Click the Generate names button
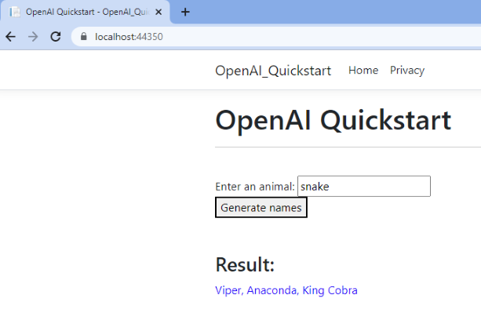 pyautogui.click(x=261, y=208)
